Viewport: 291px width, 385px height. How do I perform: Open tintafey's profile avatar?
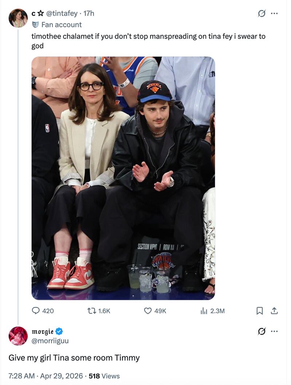(18, 18)
